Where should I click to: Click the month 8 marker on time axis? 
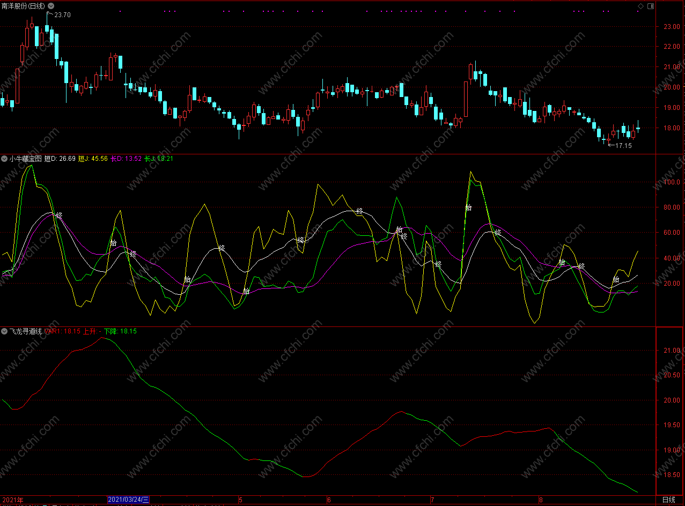click(x=540, y=500)
